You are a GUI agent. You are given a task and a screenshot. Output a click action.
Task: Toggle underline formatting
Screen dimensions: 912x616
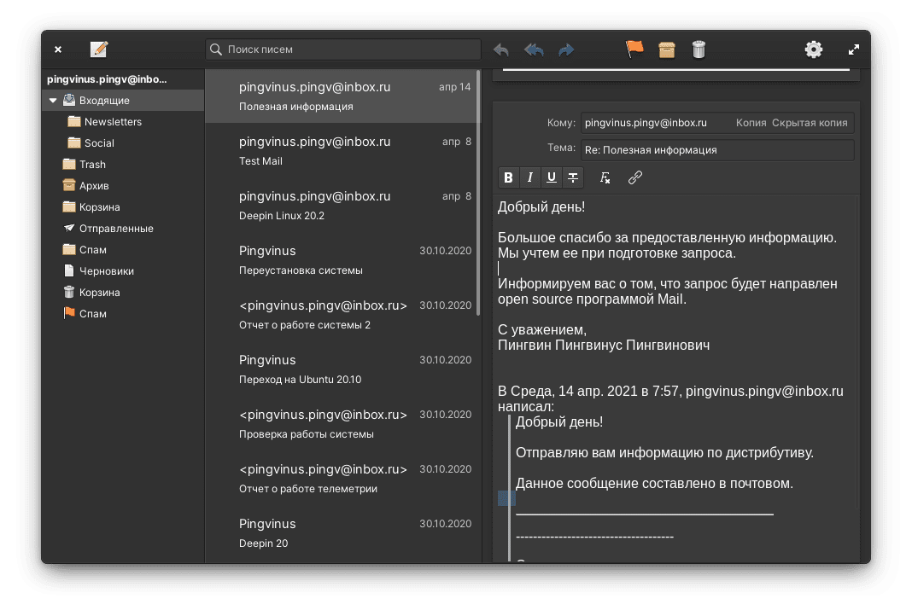552,177
